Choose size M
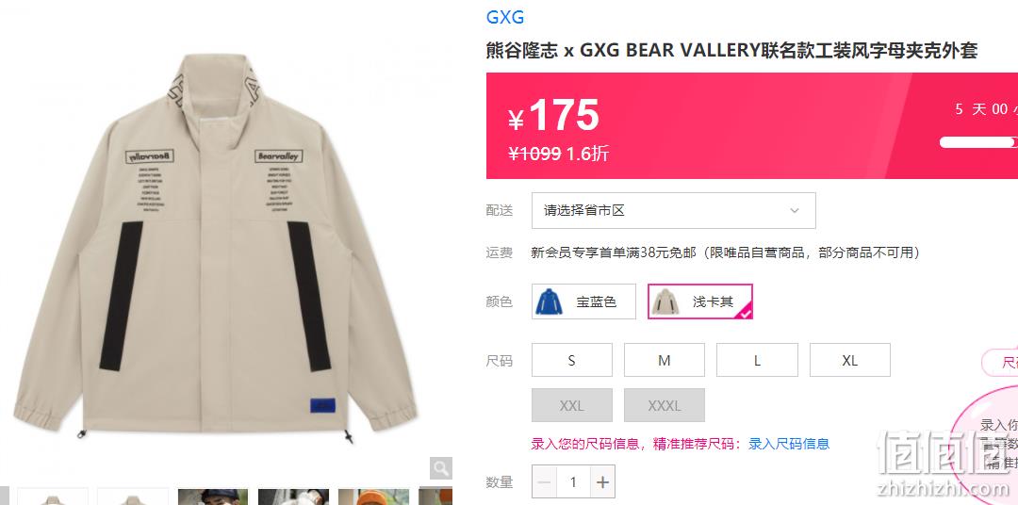The image size is (1018, 505). point(665,360)
